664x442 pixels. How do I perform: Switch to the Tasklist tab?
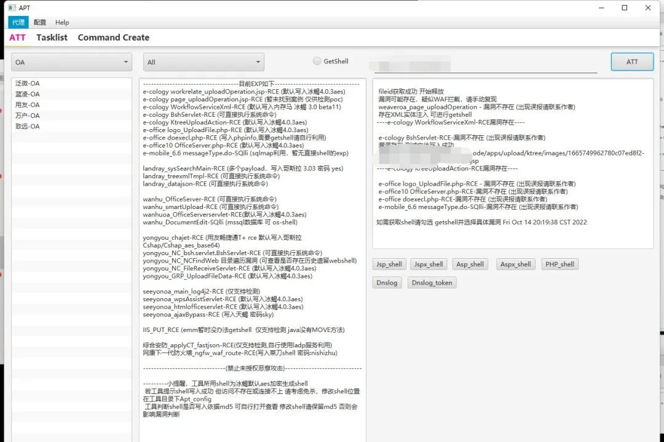coord(52,37)
